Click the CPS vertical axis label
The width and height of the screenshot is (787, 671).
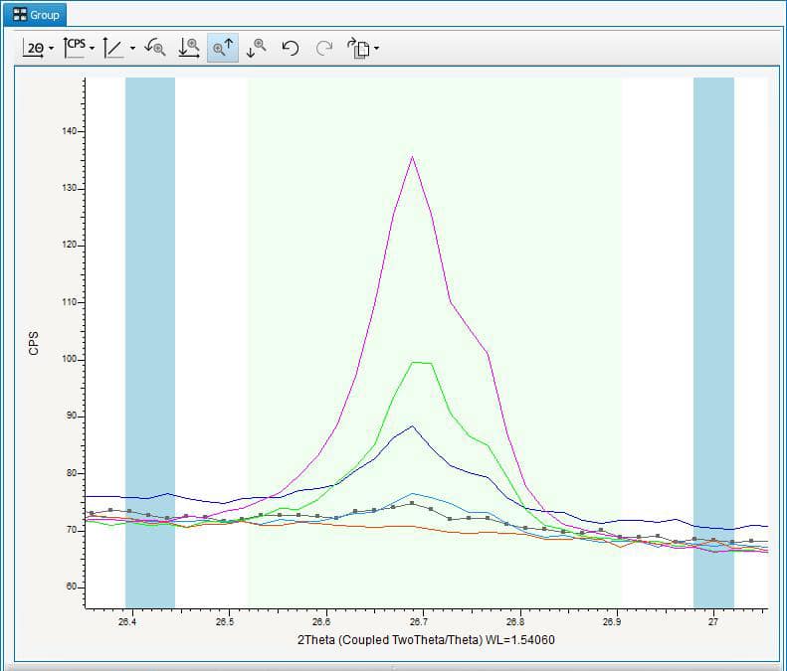[x=34, y=344]
